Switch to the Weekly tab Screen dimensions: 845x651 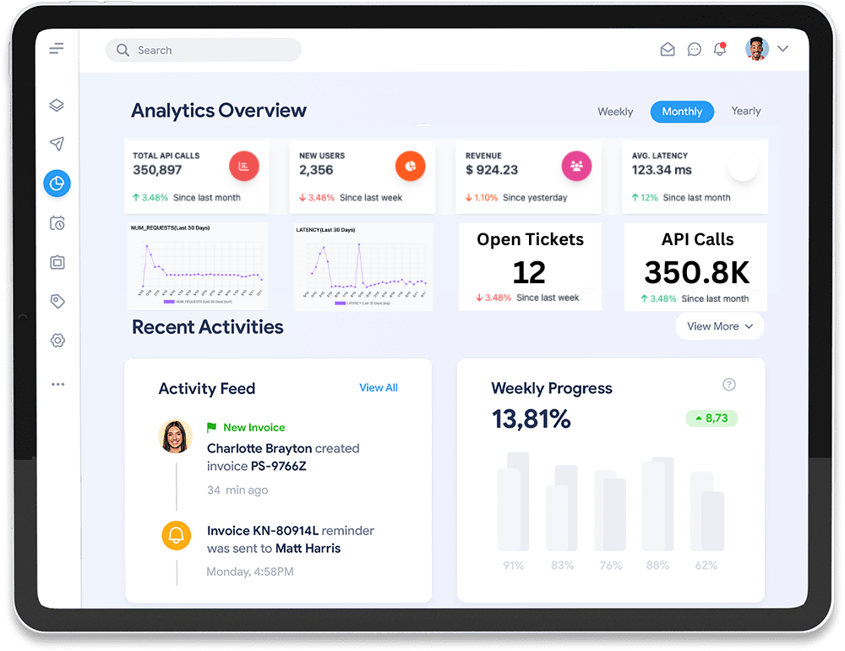tap(615, 112)
